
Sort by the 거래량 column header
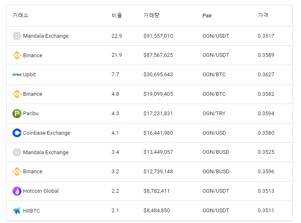151,15
